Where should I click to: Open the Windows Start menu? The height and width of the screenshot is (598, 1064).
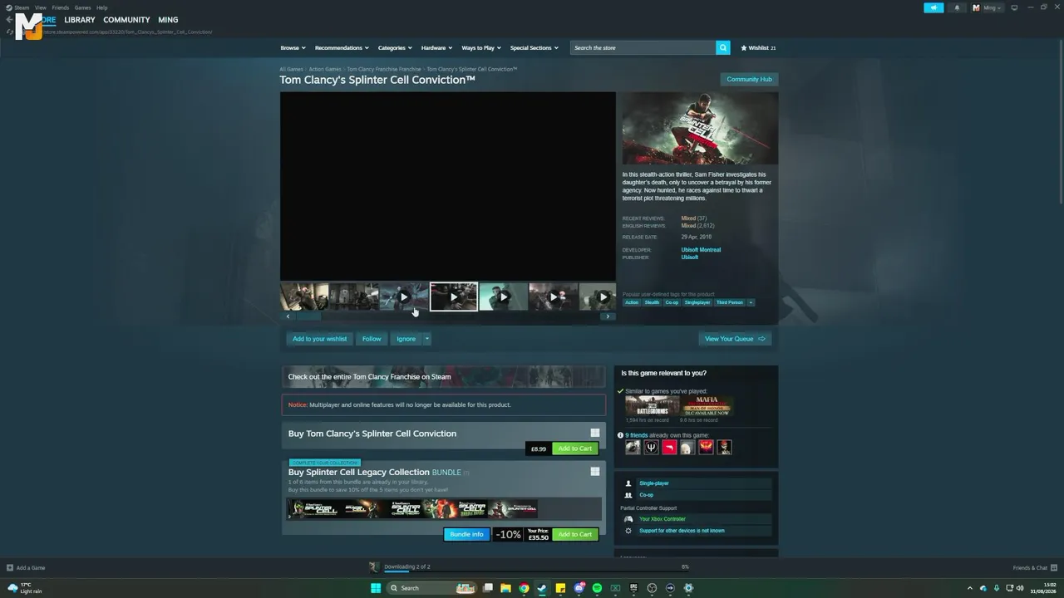pyautogui.click(x=376, y=588)
